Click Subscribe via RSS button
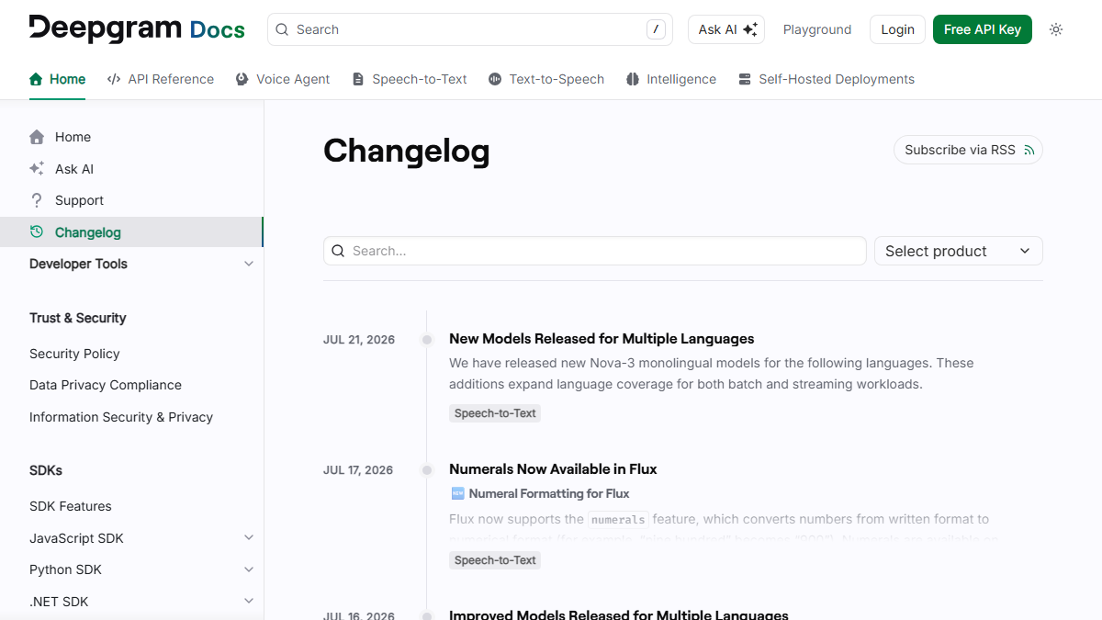Viewport: 1102px width, 620px height. (968, 150)
